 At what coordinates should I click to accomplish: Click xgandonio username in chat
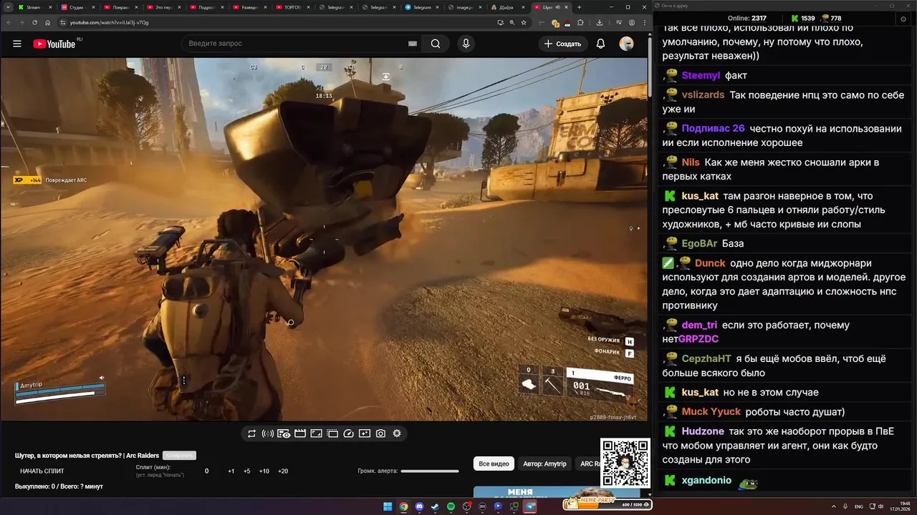click(706, 480)
